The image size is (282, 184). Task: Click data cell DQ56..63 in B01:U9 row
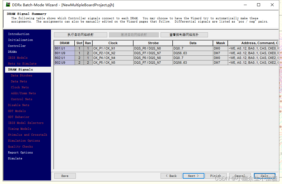coord(193,53)
